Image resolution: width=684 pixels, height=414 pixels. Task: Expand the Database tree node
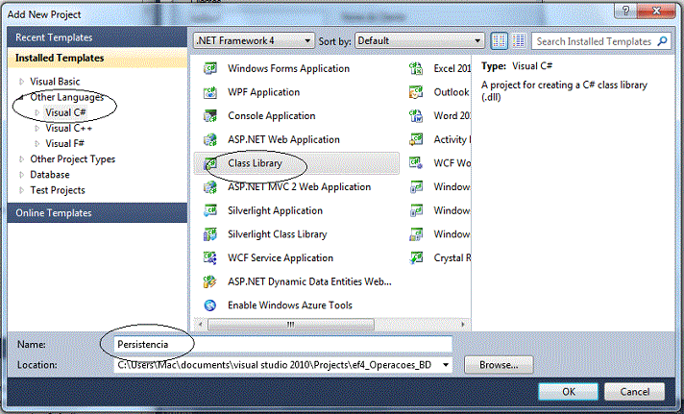[x=21, y=175]
